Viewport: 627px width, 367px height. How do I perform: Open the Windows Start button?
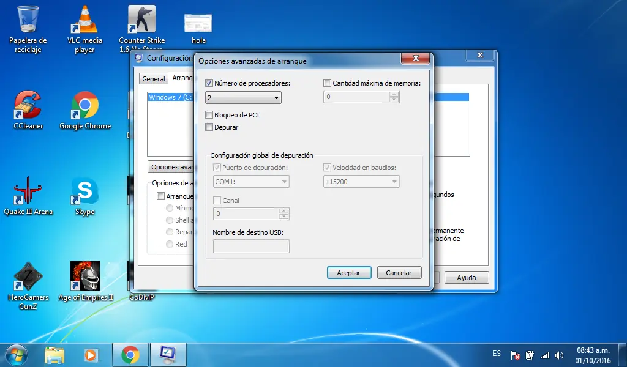pyautogui.click(x=16, y=355)
